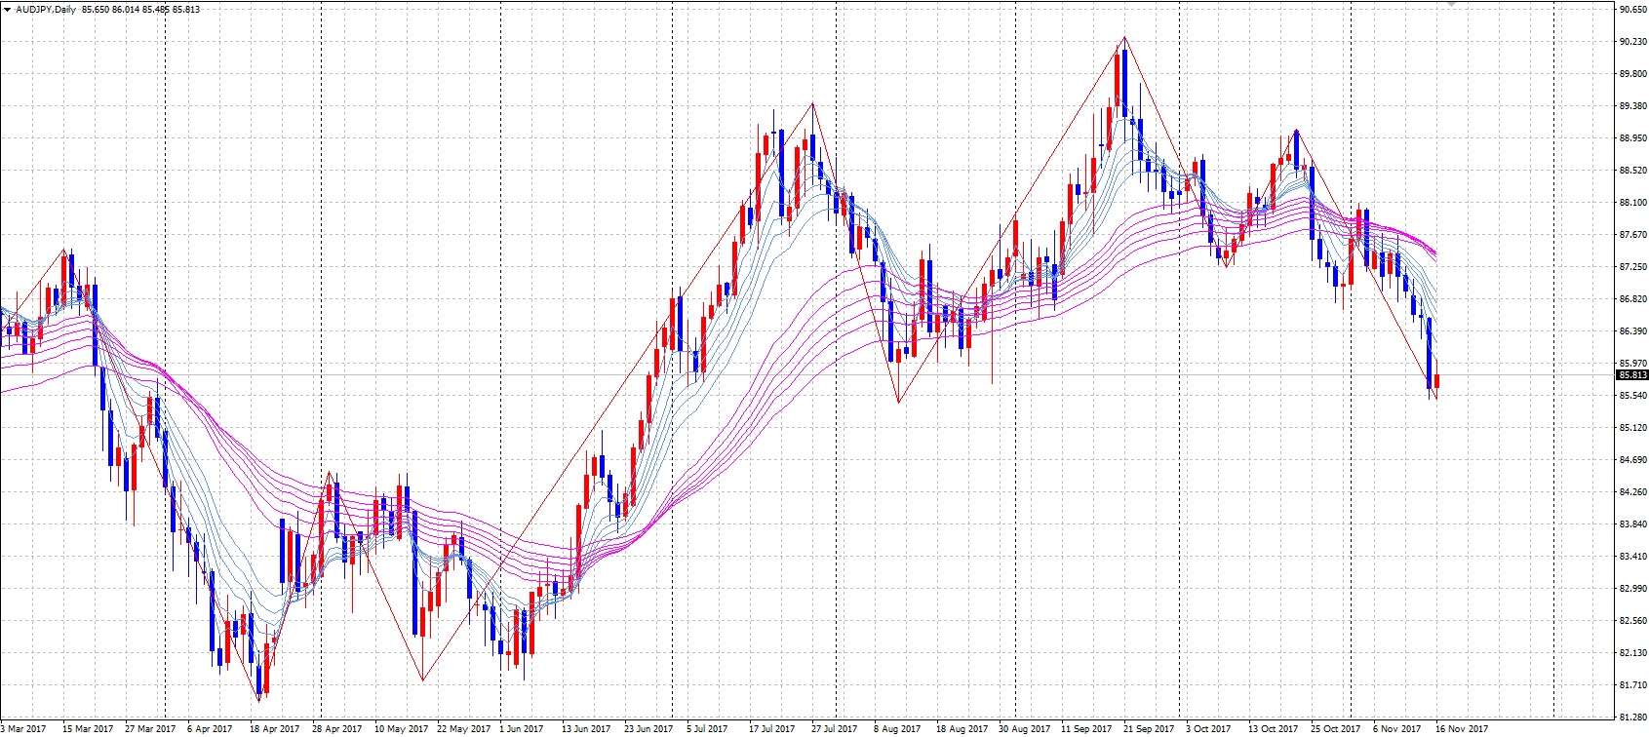The height and width of the screenshot is (737, 1649).
Task: Click price axis value 83.840
Action: [1633, 524]
